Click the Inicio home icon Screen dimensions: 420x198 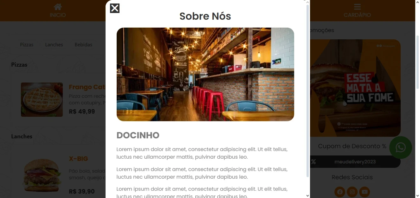pyautogui.click(x=58, y=7)
